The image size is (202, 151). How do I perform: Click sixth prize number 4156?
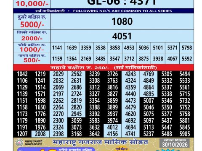tap(112, 134)
